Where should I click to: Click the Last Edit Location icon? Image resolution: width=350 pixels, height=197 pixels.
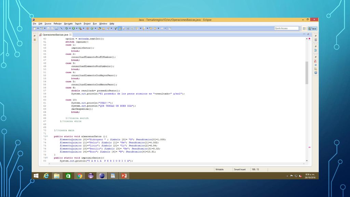[151, 28]
